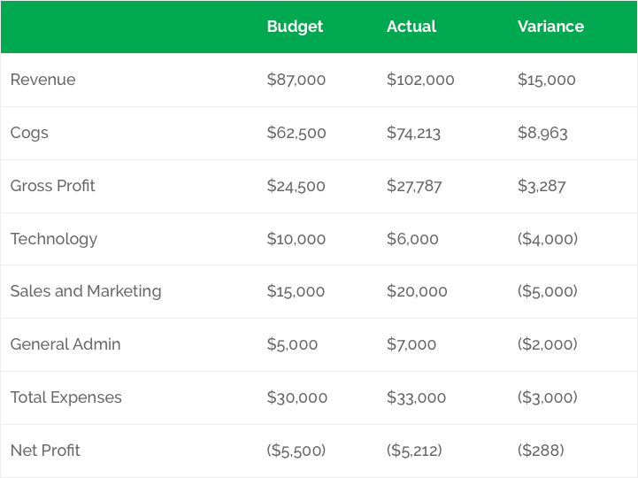Click the $5,000 General Admin budget
638x478 pixels.
[292, 344]
